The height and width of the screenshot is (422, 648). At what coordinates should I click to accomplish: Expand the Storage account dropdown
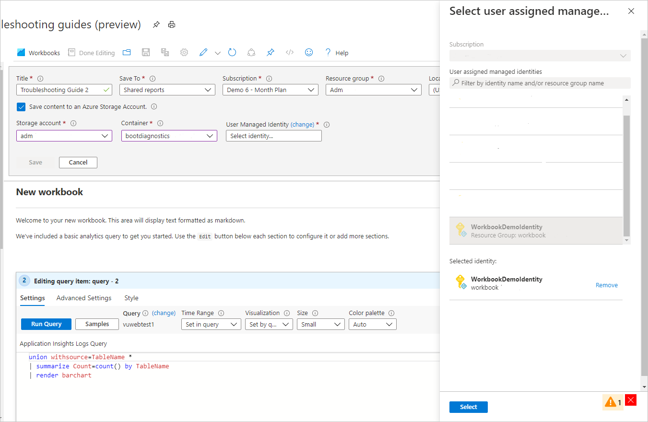(64, 136)
